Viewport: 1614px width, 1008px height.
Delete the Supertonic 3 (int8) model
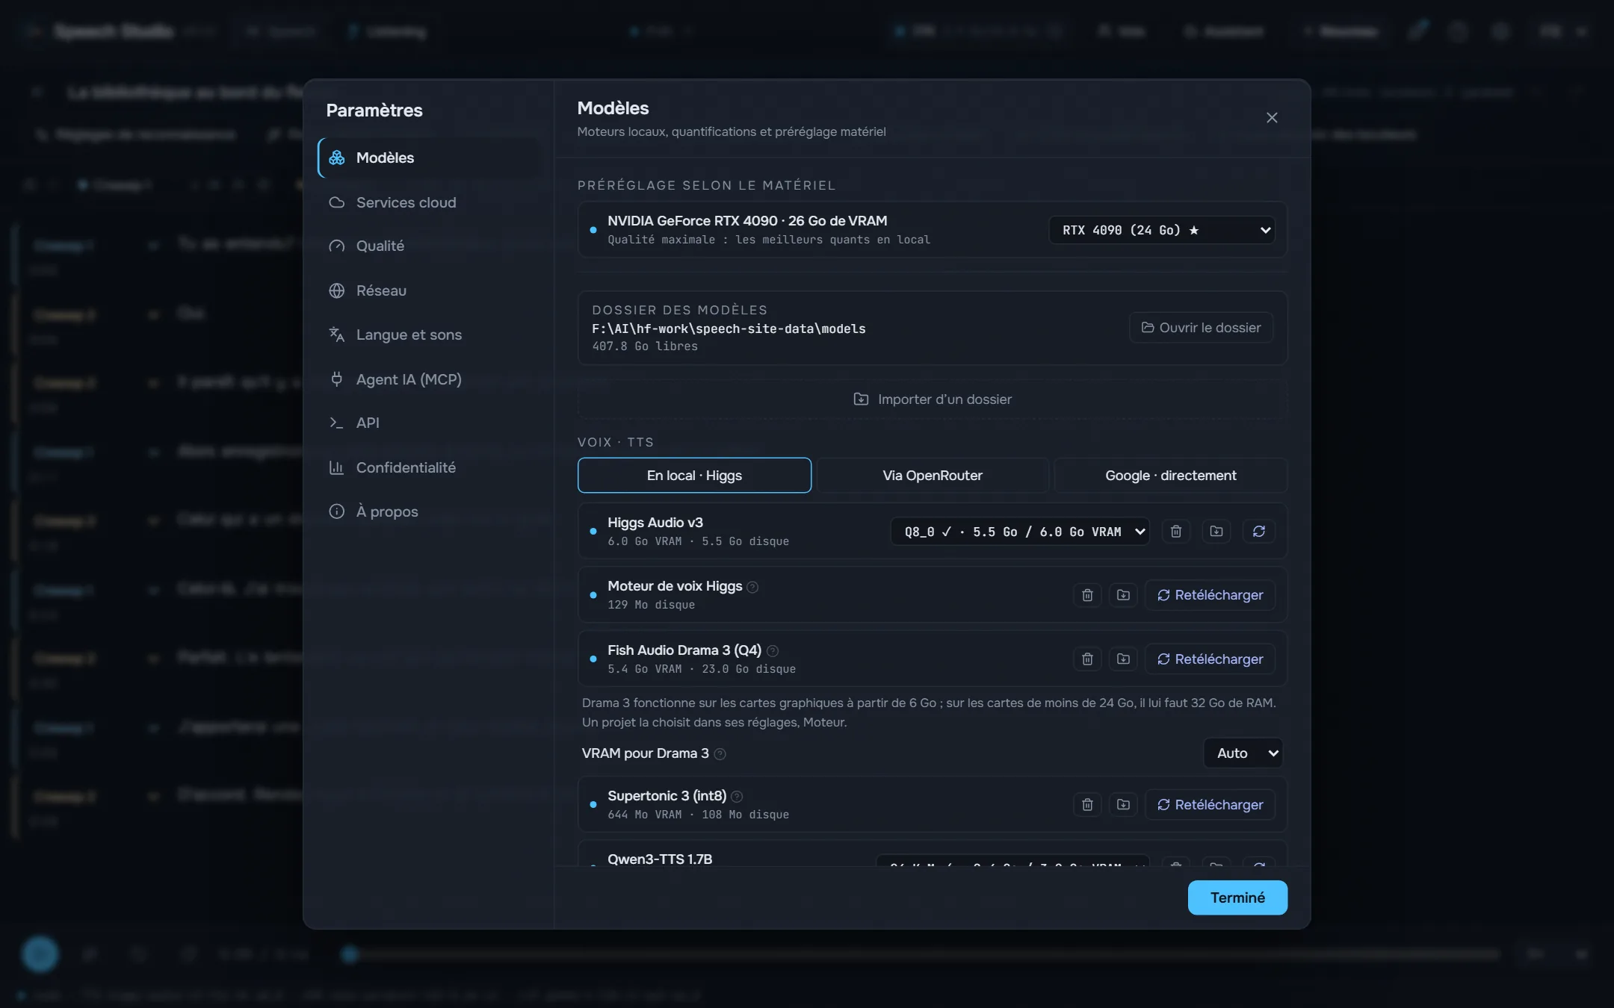(1087, 805)
